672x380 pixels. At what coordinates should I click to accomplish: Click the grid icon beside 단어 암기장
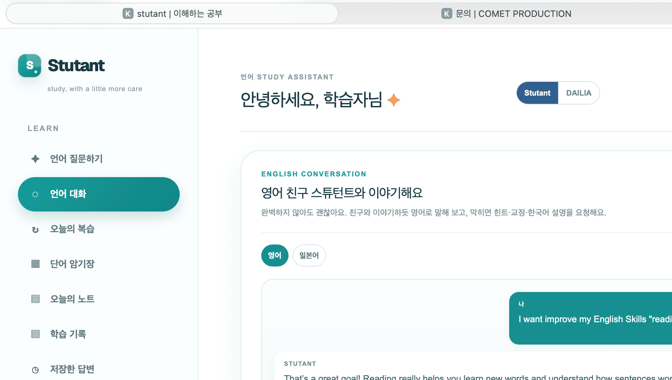pyautogui.click(x=35, y=264)
